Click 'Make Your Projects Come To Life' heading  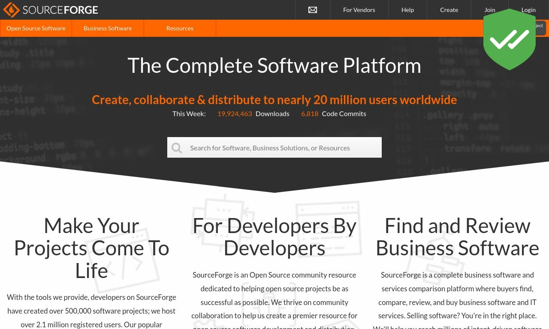click(91, 248)
